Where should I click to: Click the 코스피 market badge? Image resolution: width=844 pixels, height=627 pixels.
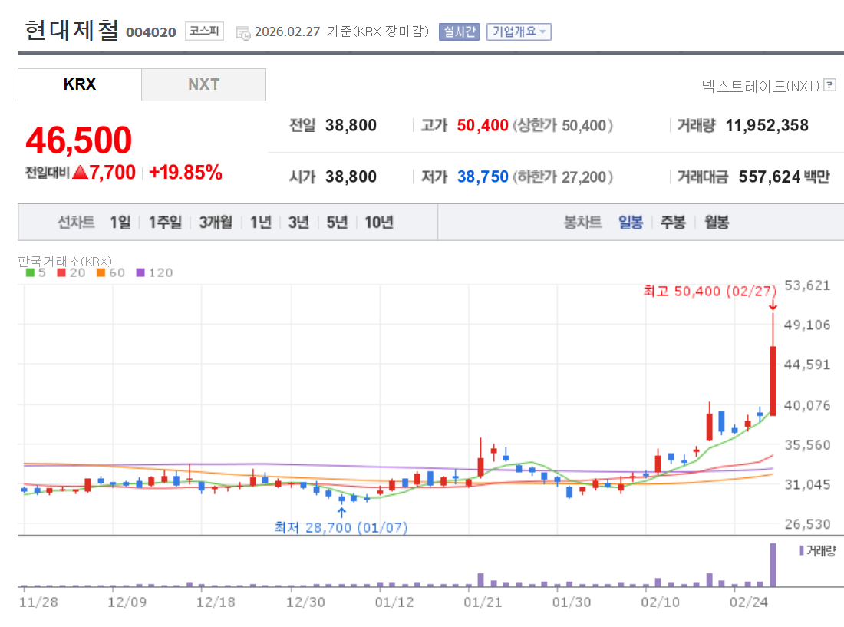click(x=203, y=31)
